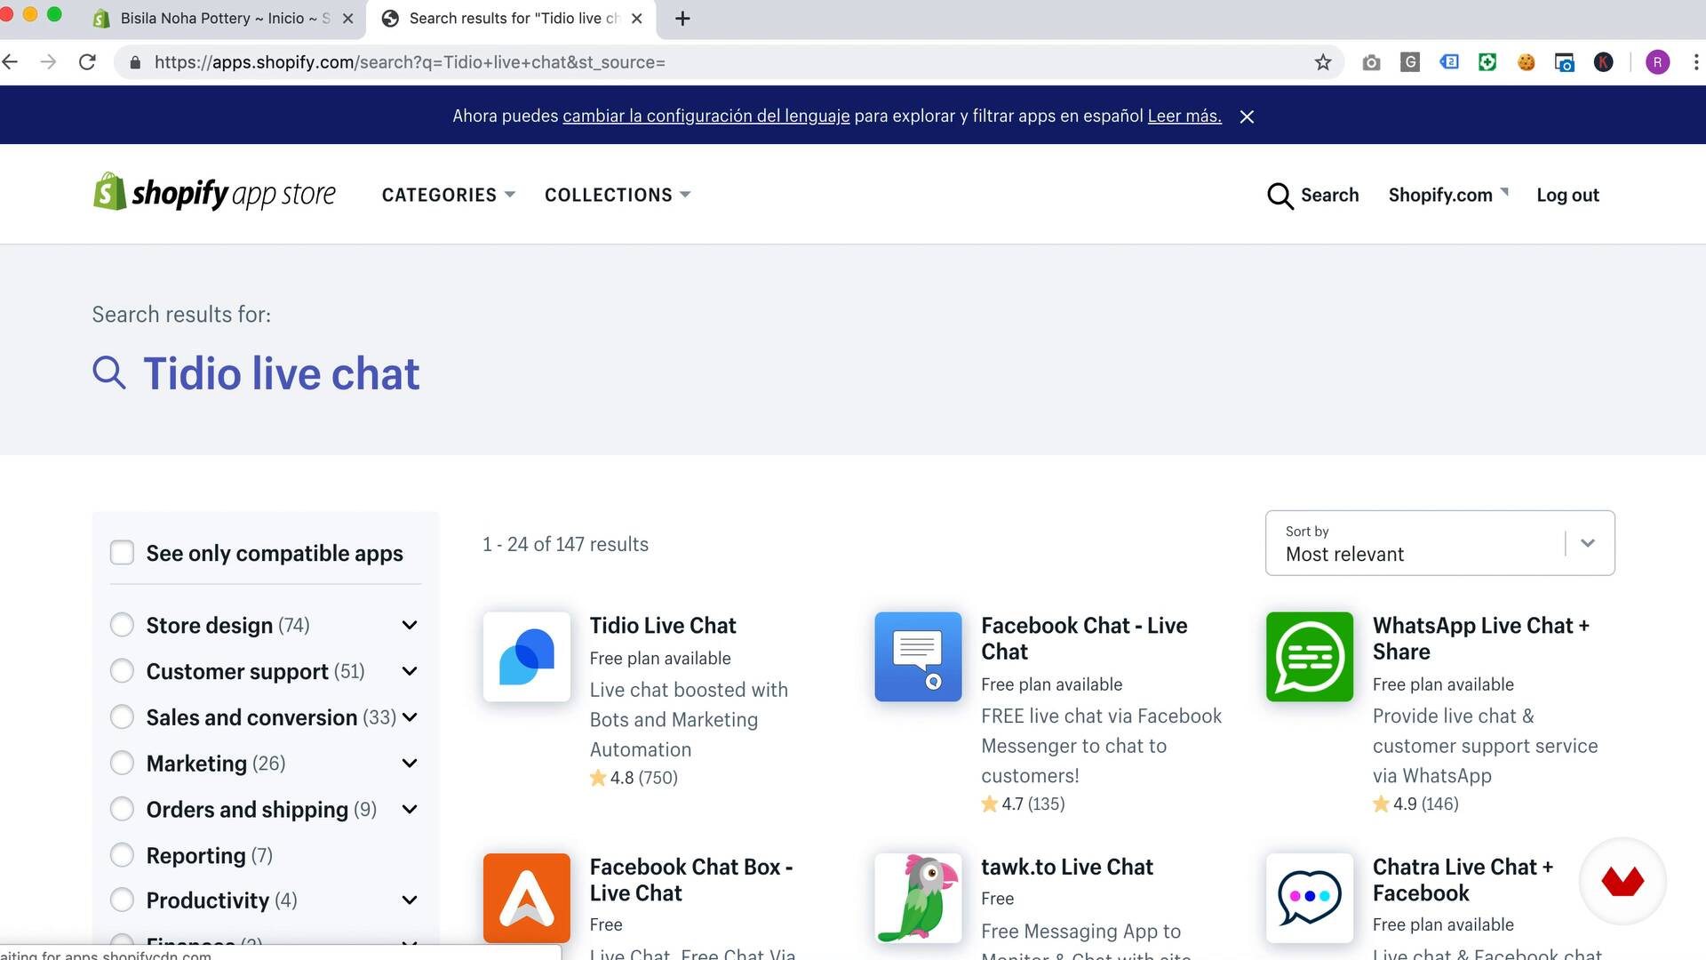1706x960 pixels.
Task: Open the CATEGORIES dropdown menu
Action: pyautogui.click(x=448, y=195)
